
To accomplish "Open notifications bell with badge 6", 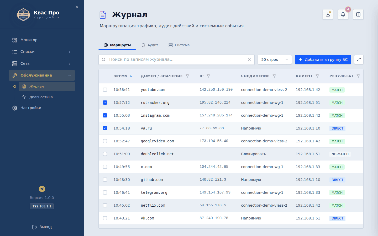I will [343, 14].
